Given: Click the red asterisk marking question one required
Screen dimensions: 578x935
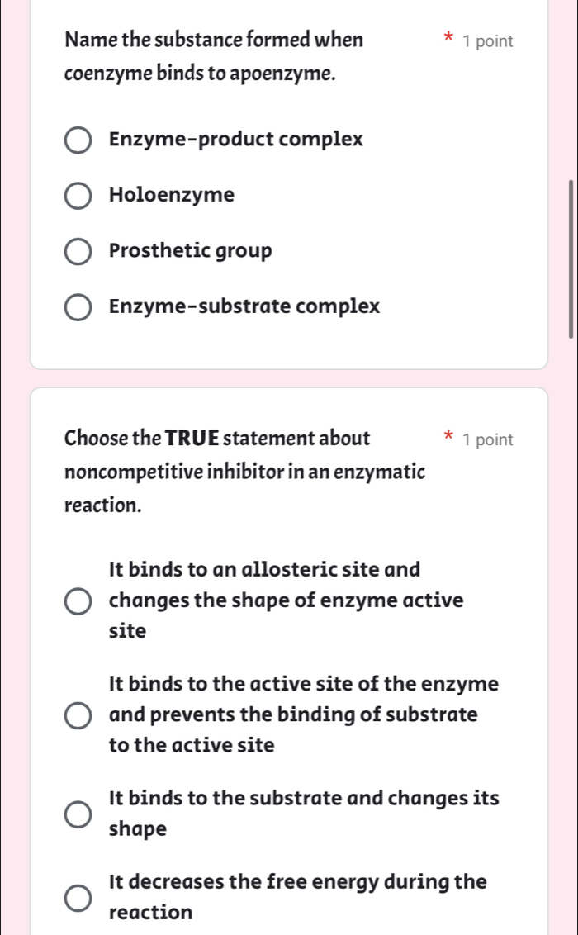Looking at the screenshot, I should tap(448, 38).
